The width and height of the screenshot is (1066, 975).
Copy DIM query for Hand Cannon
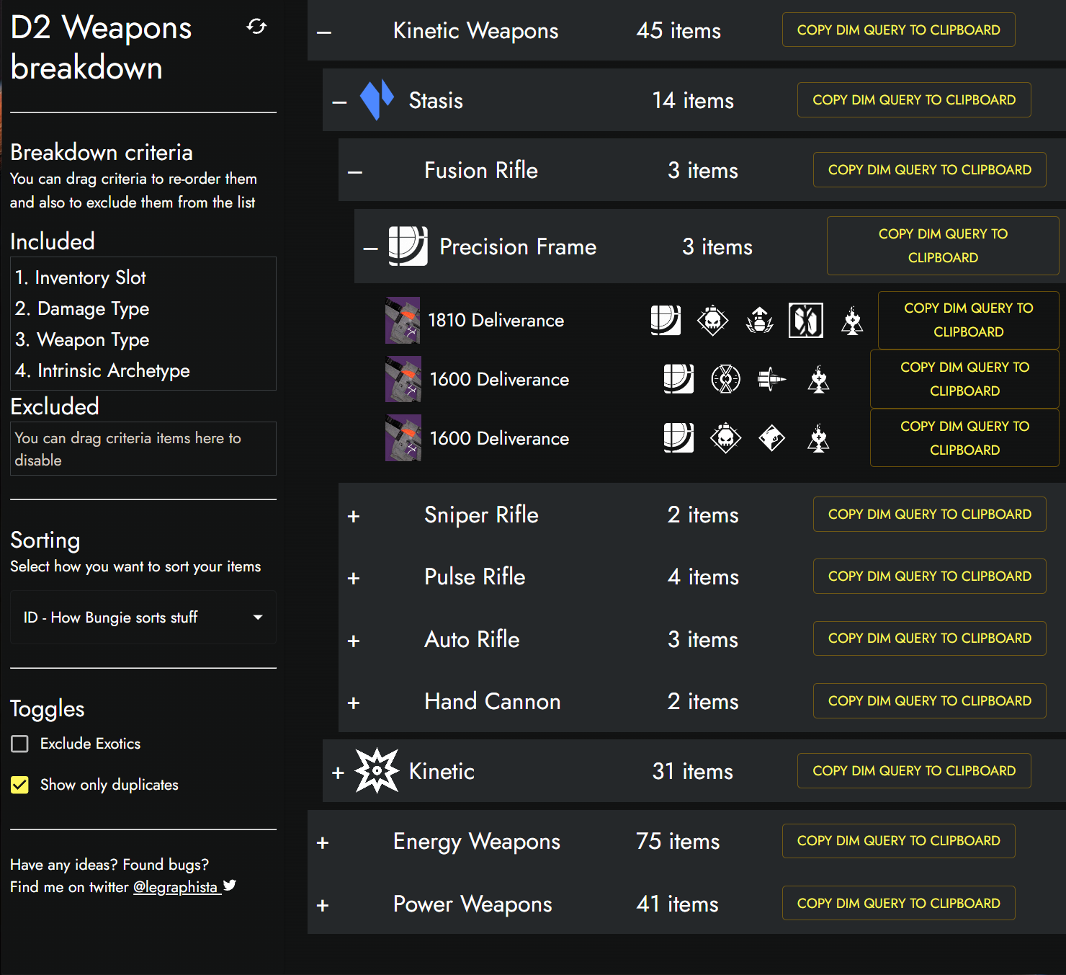(929, 700)
